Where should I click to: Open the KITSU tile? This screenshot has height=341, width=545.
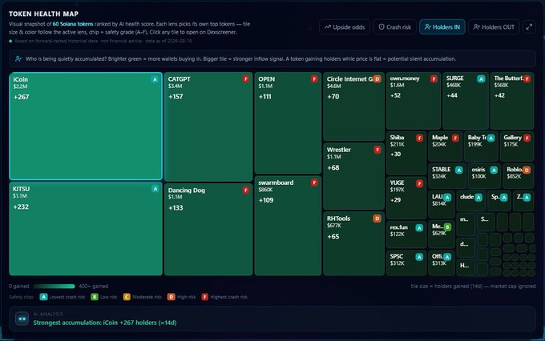[86, 229]
